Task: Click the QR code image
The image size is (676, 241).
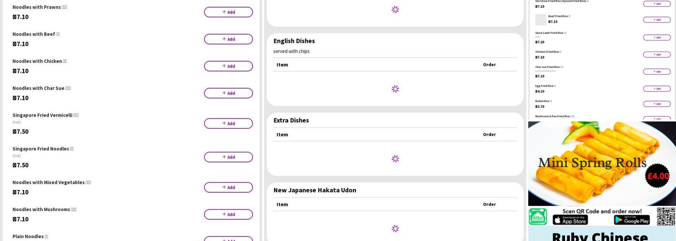Action: 666,216
